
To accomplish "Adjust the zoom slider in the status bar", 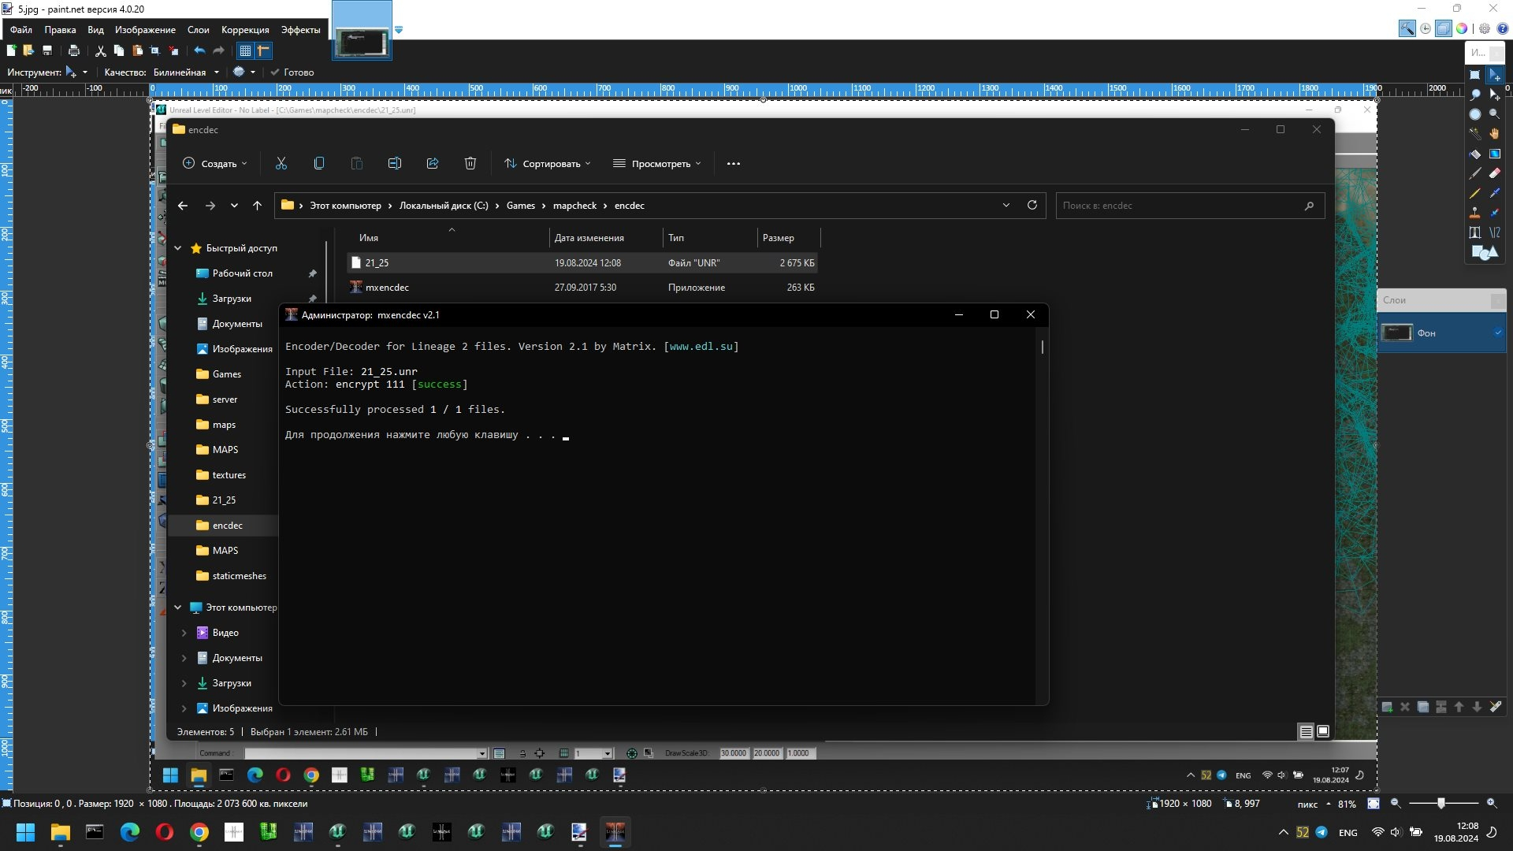I will click(1441, 804).
